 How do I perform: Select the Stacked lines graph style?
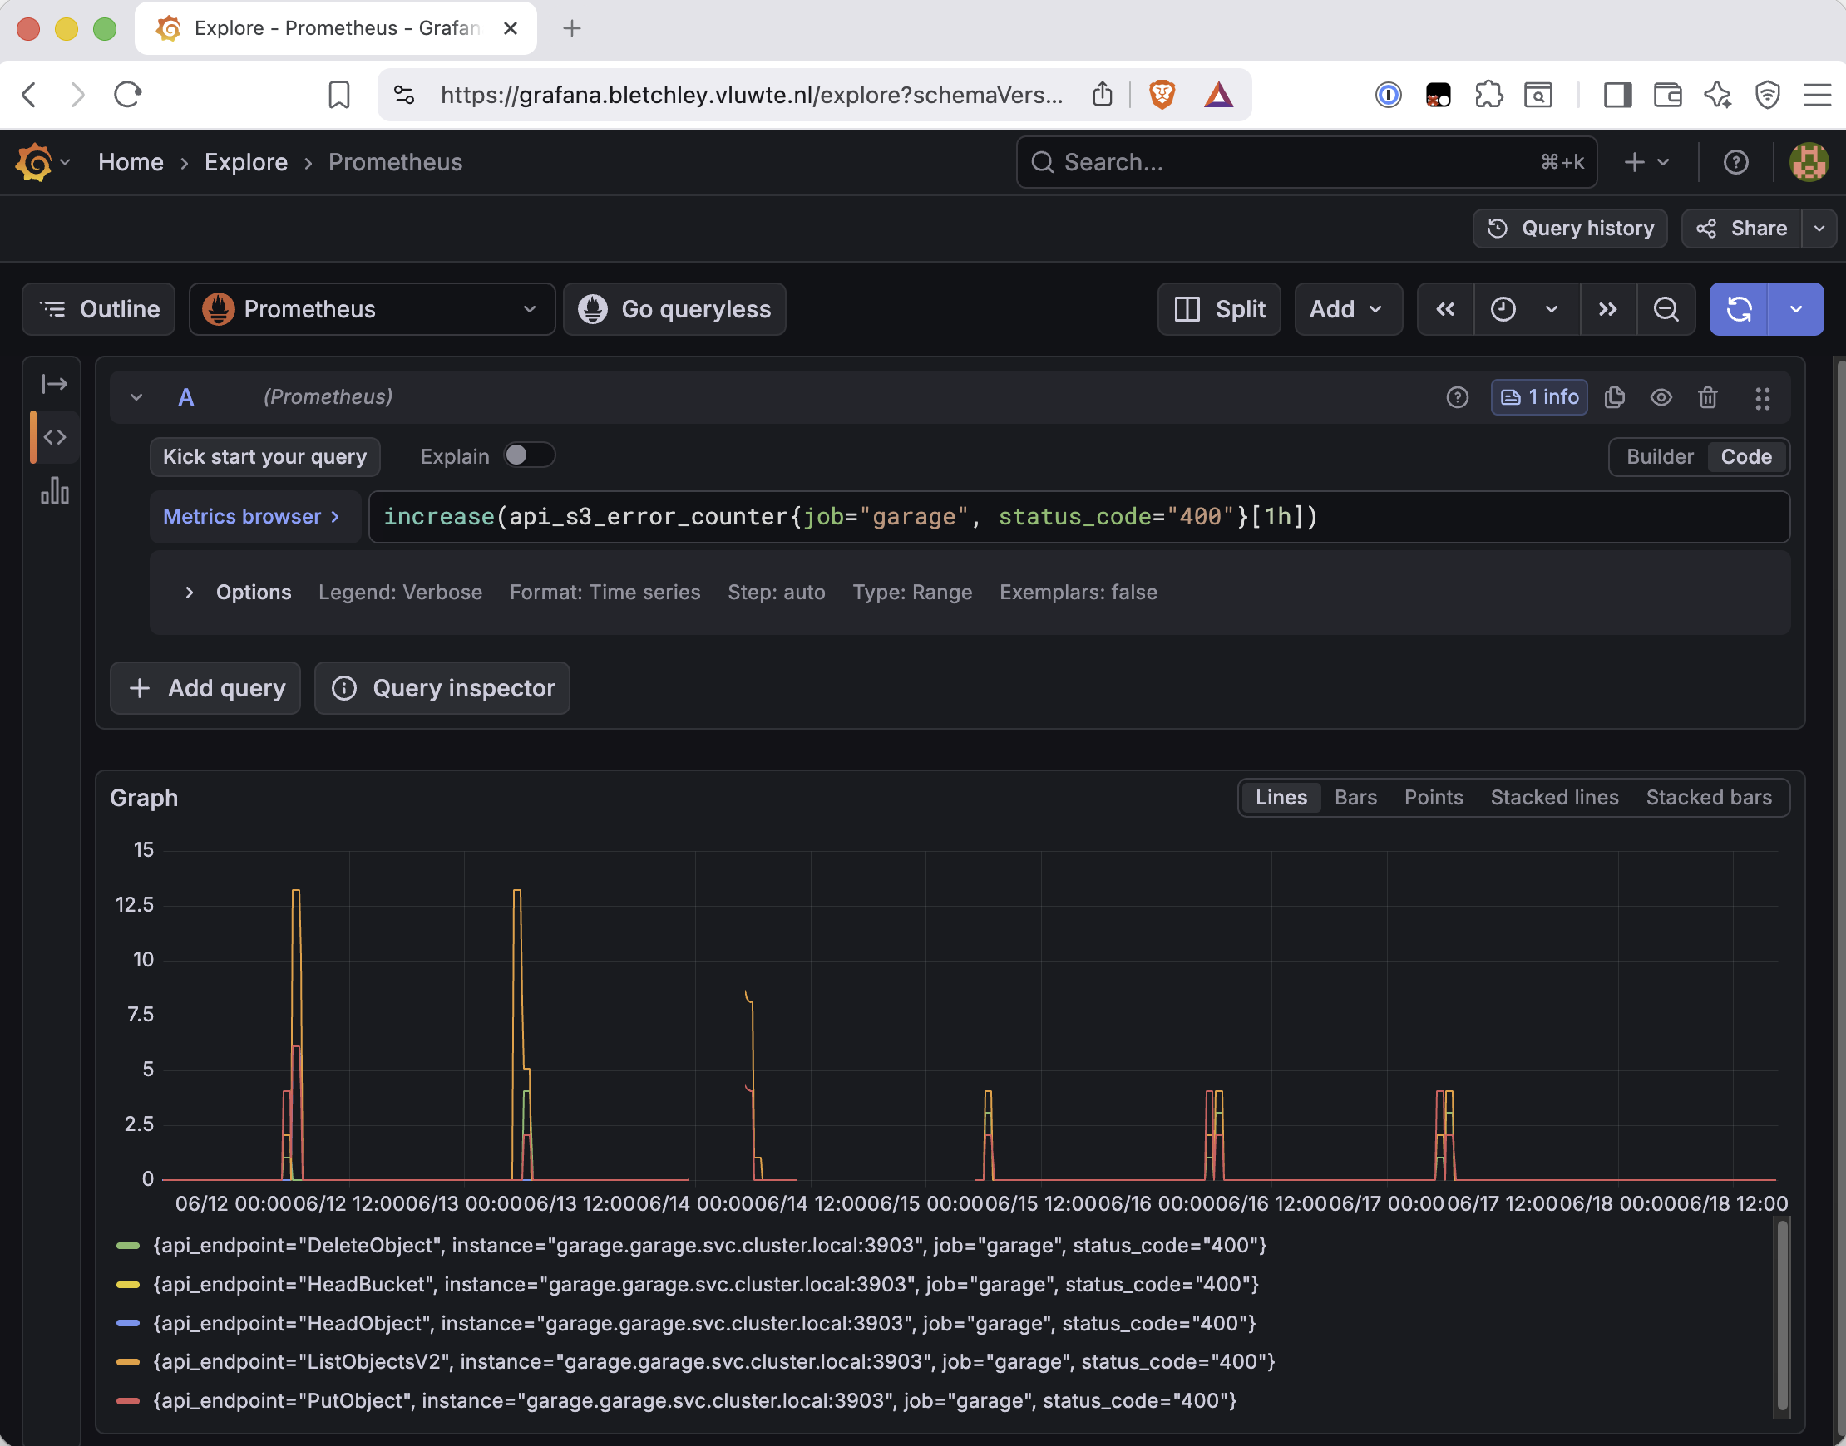pyautogui.click(x=1554, y=798)
